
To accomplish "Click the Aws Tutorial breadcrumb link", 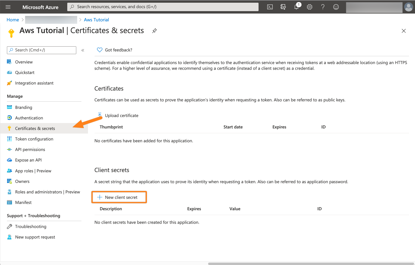I will click(x=96, y=20).
